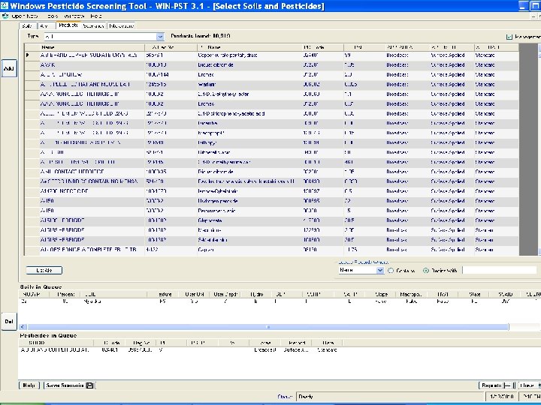Click the Add button on the left
The image size is (541, 405).
click(9, 68)
